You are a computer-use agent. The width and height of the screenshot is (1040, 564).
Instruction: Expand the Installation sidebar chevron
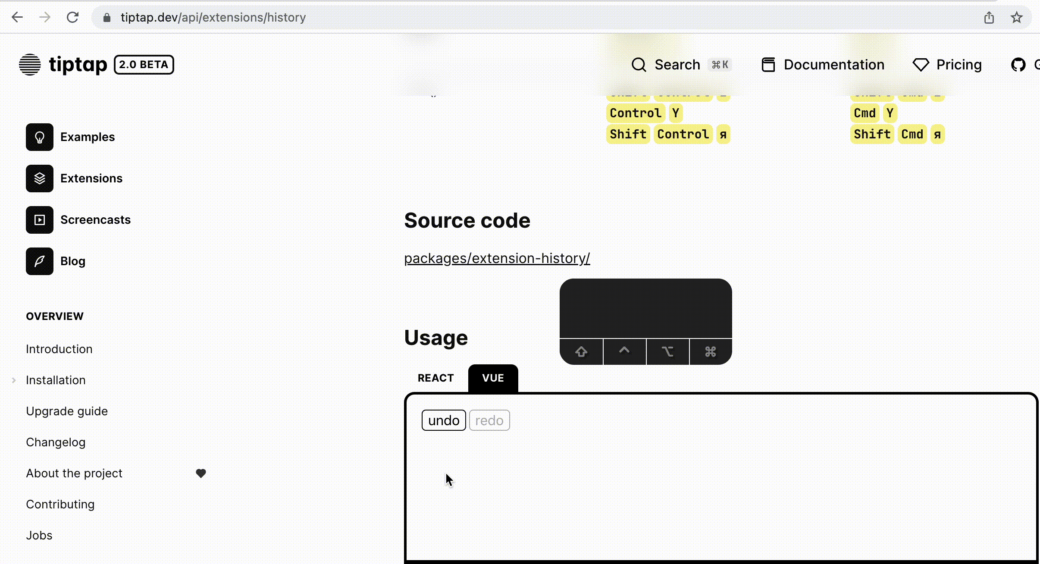(x=14, y=380)
